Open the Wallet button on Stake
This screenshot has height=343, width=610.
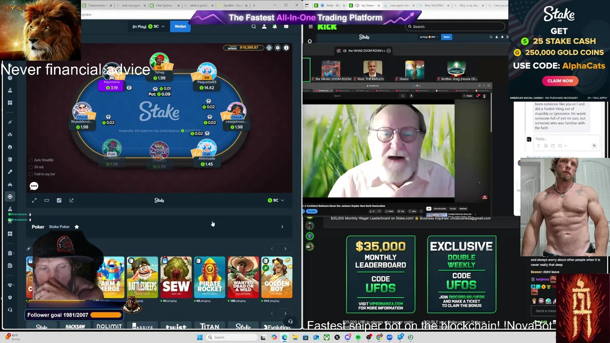(x=180, y=27)
